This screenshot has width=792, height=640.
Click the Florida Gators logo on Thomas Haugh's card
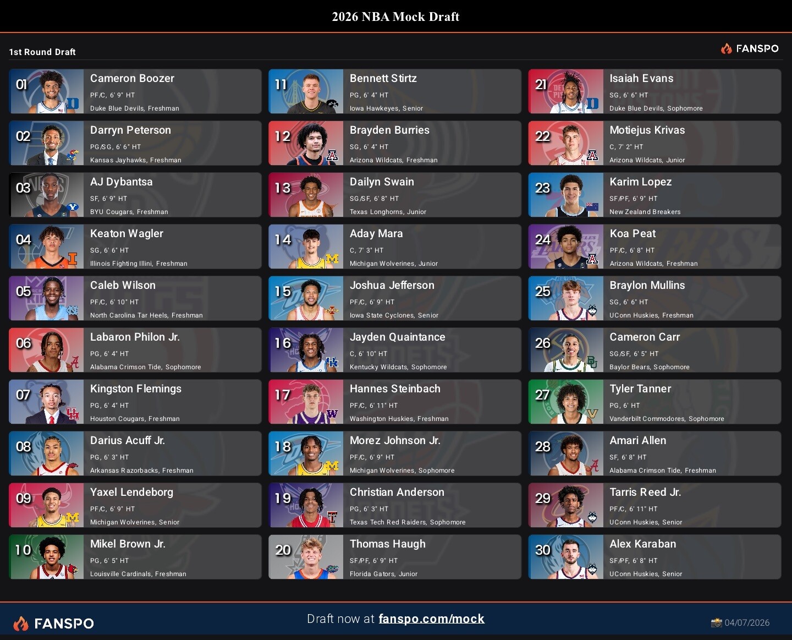tap(332, 569)
